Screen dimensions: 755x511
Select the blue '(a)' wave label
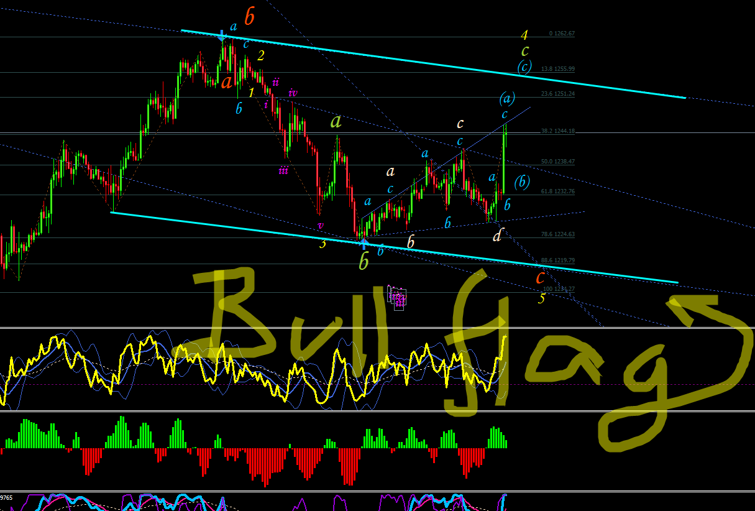507,98
